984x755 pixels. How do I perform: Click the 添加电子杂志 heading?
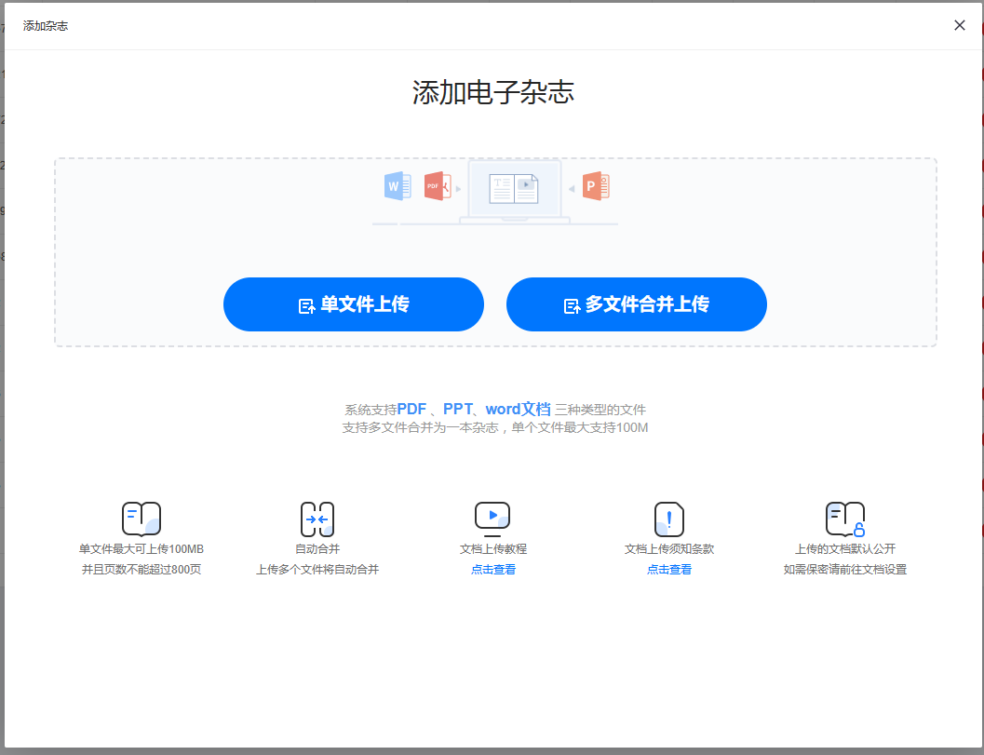[x=493, y=92]
